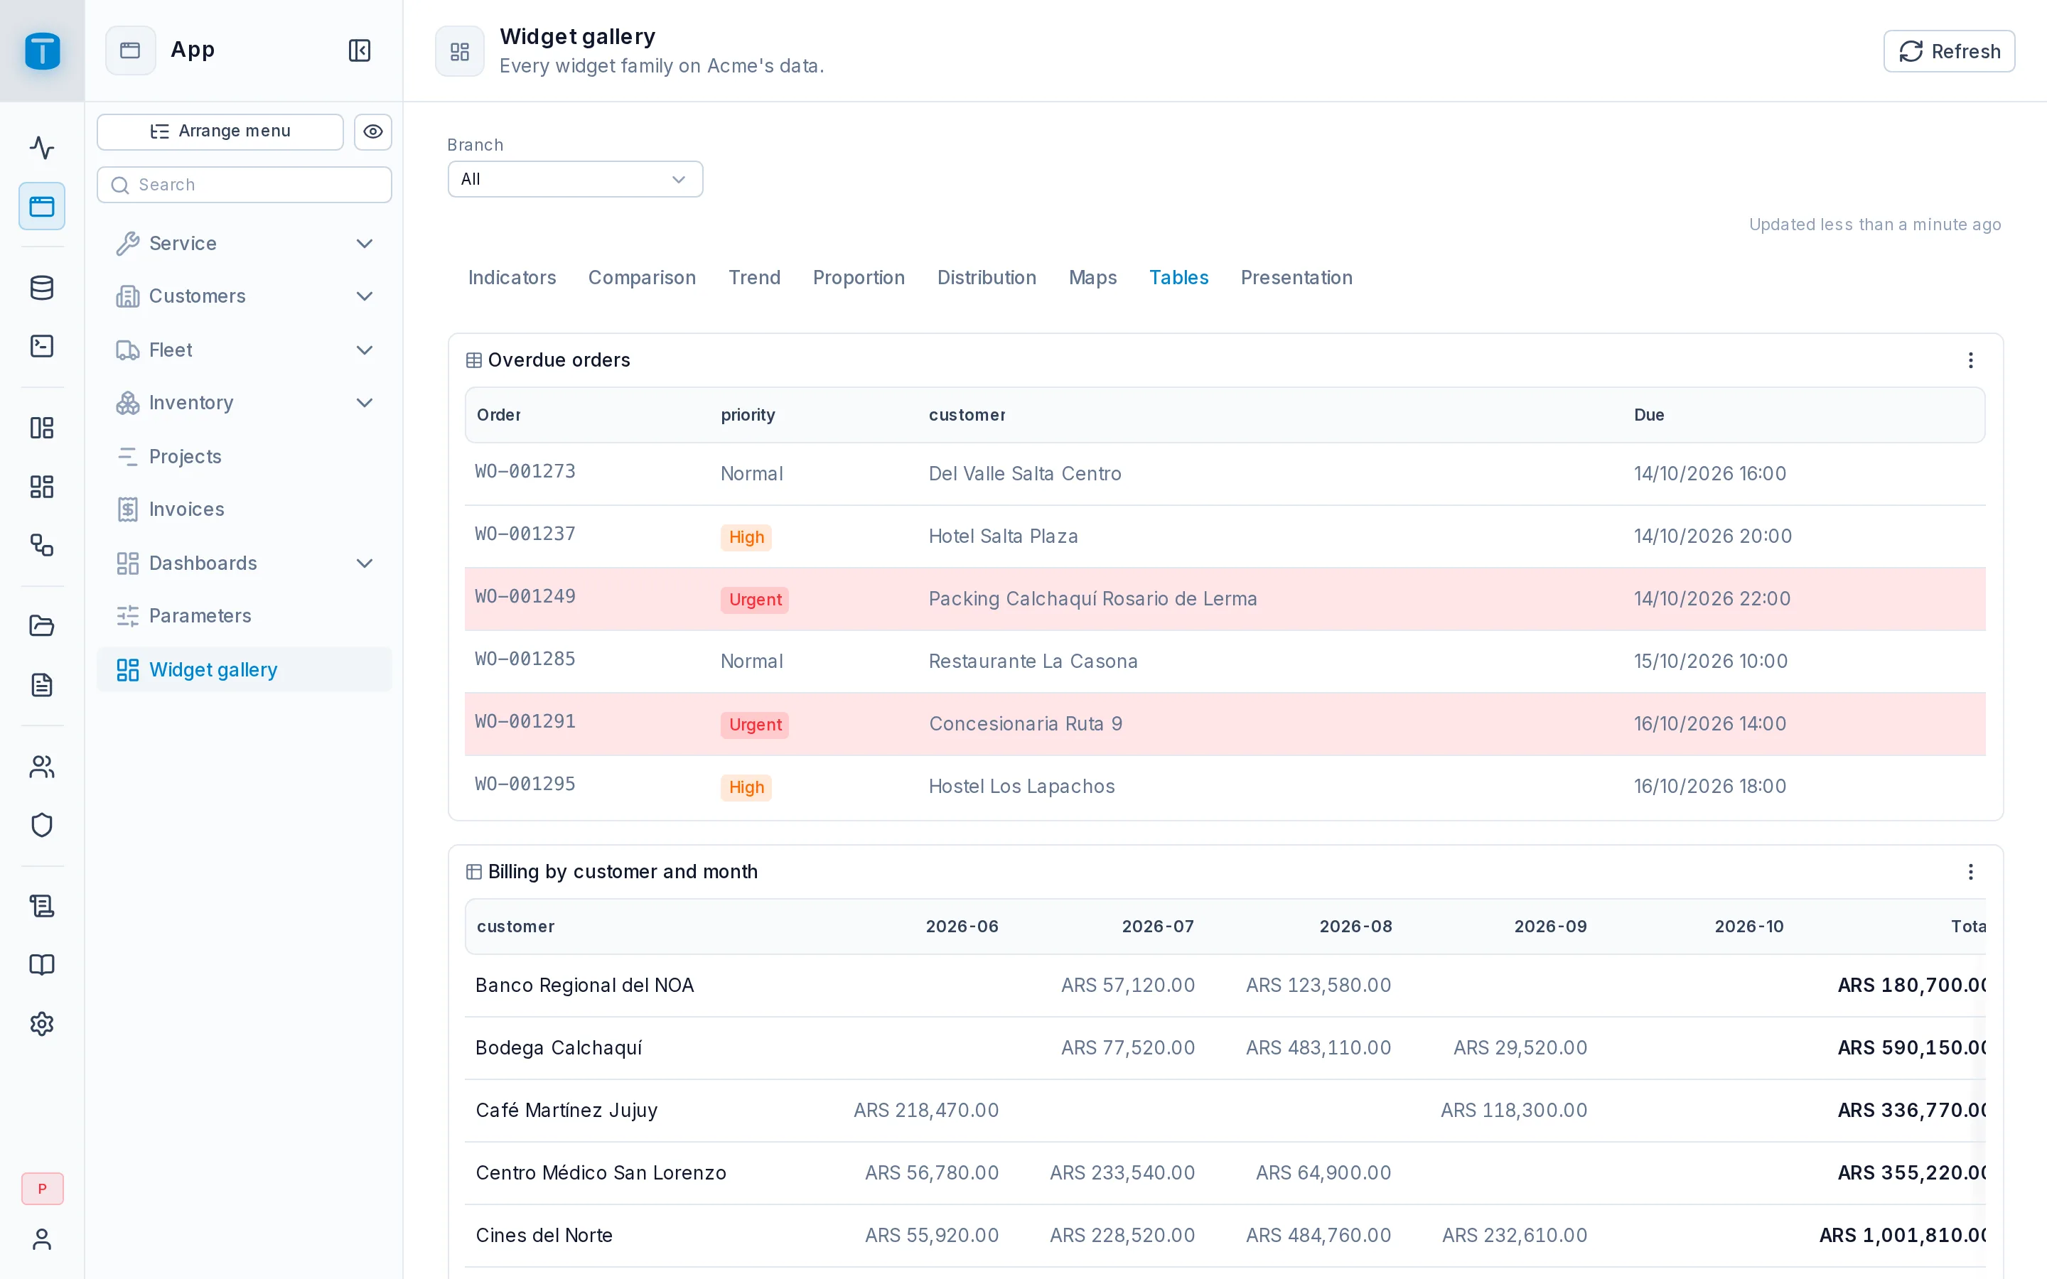Expand the Service menu group
2047x1279 pixels.
pos(245,244)
